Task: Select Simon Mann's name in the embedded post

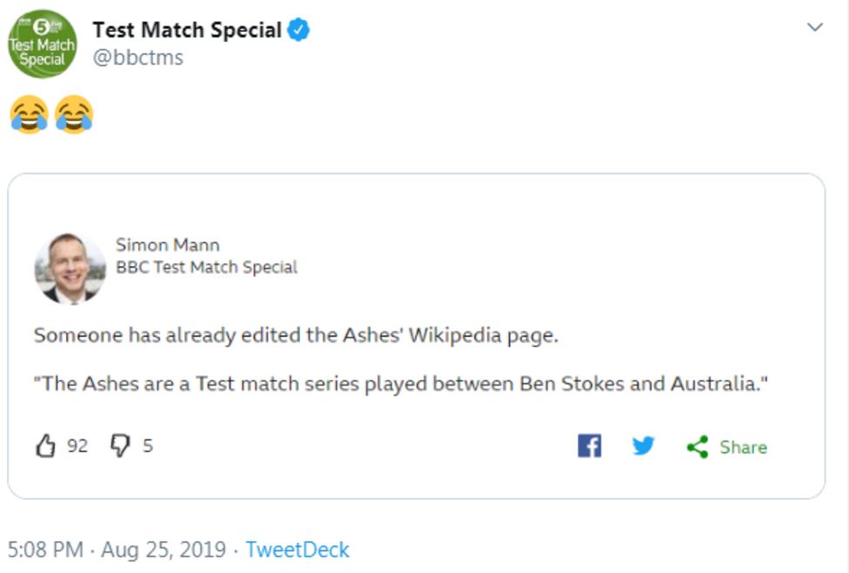Action: tap(167, 244)
